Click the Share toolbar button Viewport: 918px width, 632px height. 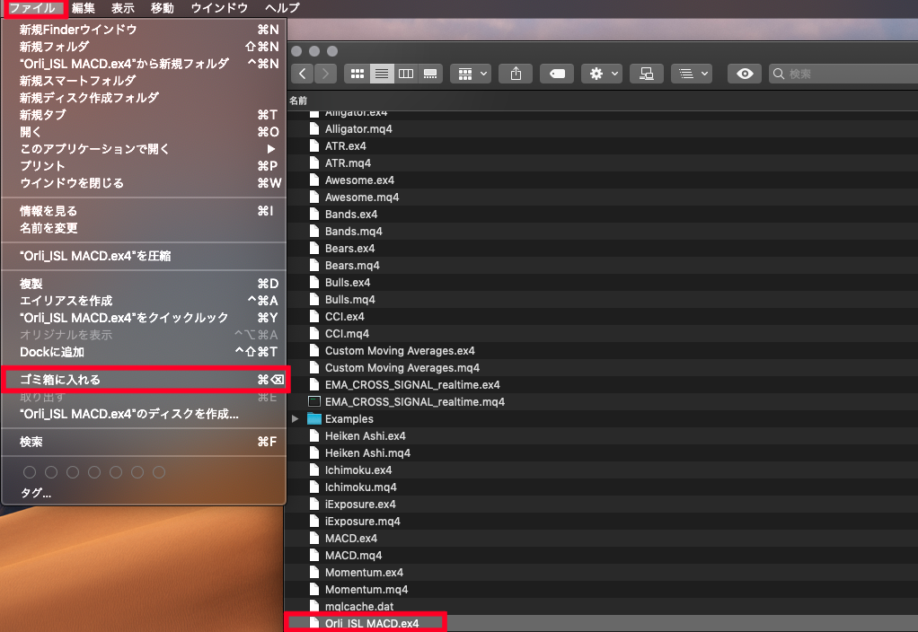[x=516, y=74]
